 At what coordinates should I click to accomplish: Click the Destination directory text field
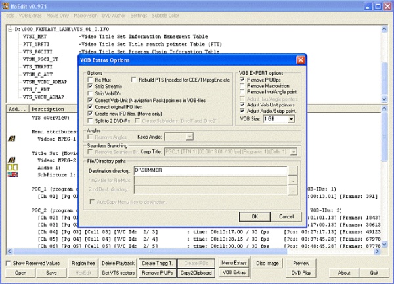pyautogui.click(x=210, y=170)
